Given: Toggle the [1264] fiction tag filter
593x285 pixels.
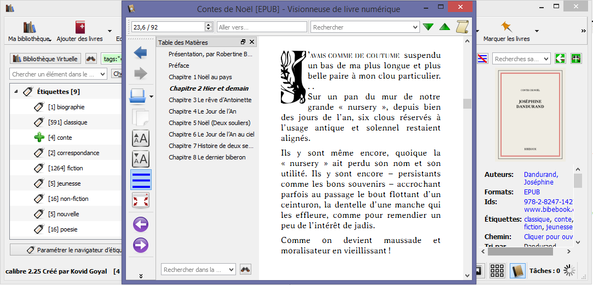Looking at the screenshot, I should (65, 169).
